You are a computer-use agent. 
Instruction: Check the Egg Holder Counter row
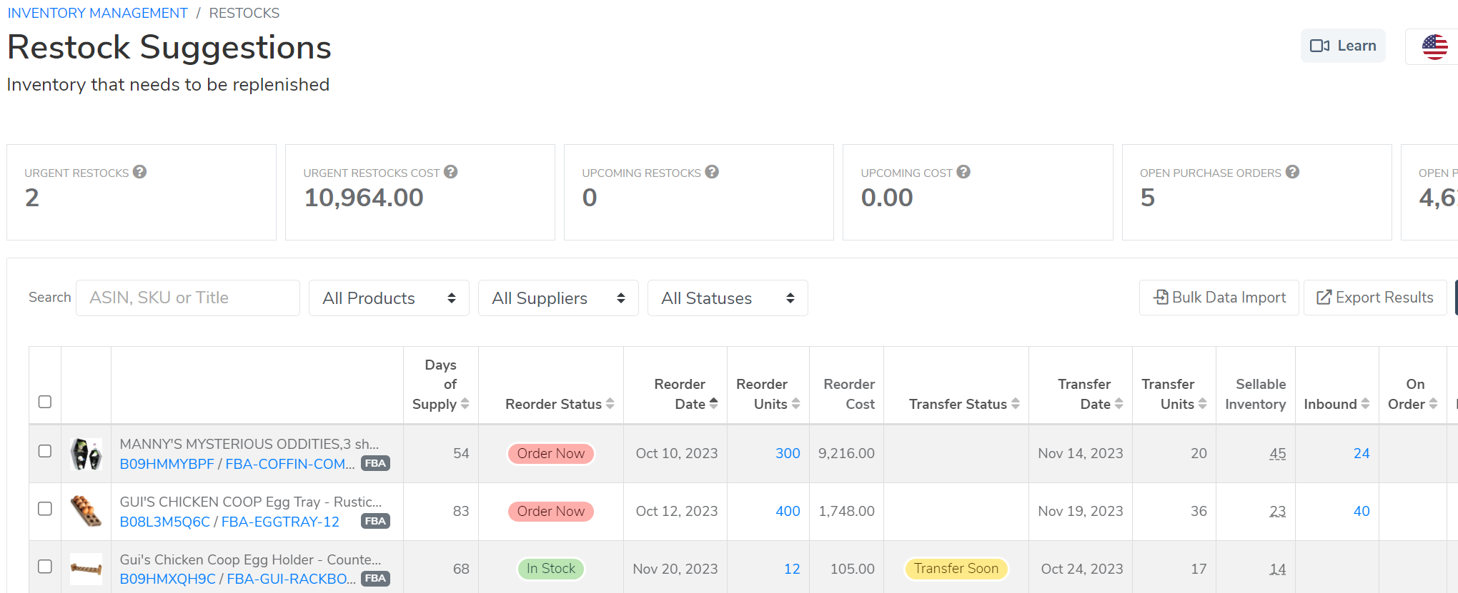coord(45,567)
